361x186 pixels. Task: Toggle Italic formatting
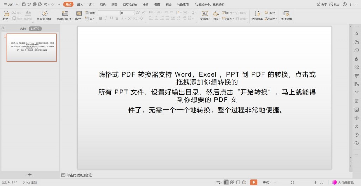tap(106, 19)
